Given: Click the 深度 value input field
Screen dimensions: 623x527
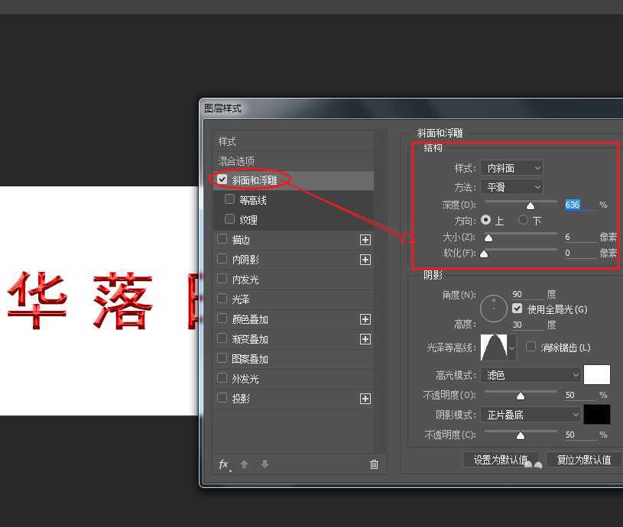Looking at the screenshot, I should pos(579,205).
